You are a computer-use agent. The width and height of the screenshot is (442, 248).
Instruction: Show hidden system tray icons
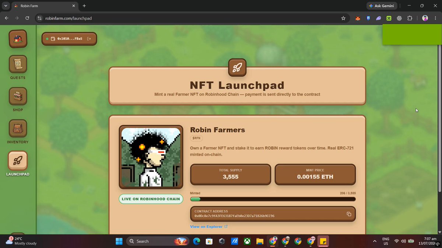[375, 241]
